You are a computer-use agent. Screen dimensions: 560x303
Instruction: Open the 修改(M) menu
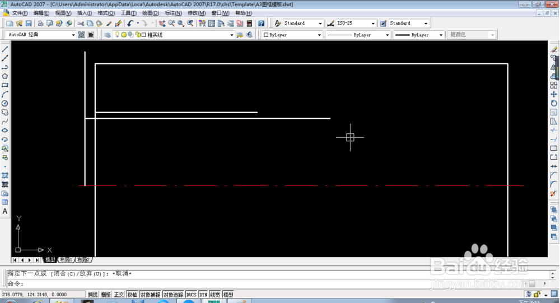coord(197,13)
